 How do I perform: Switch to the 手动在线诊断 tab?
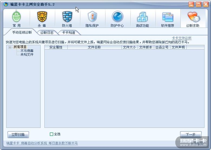[22, 32]
